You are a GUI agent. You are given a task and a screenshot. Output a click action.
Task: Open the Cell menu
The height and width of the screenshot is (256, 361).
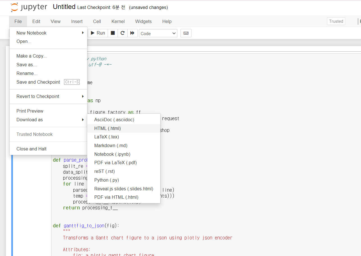tap(97, 21)
